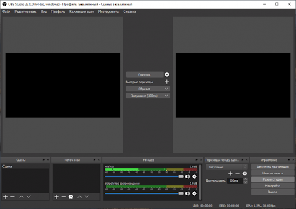296x209 pixels.
Task: Open Mic/Aux audio settings gear
Action: coord(194,177)
